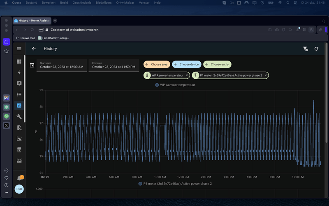Click the remove filters funnel icon
This screenshot has width=329, height=206.
[305, 49]
